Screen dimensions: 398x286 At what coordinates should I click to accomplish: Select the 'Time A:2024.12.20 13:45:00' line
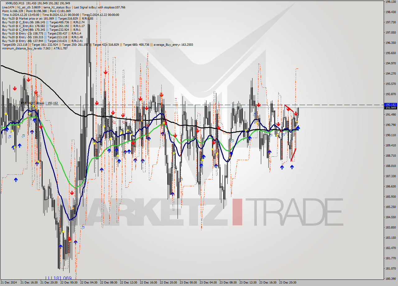60,15
